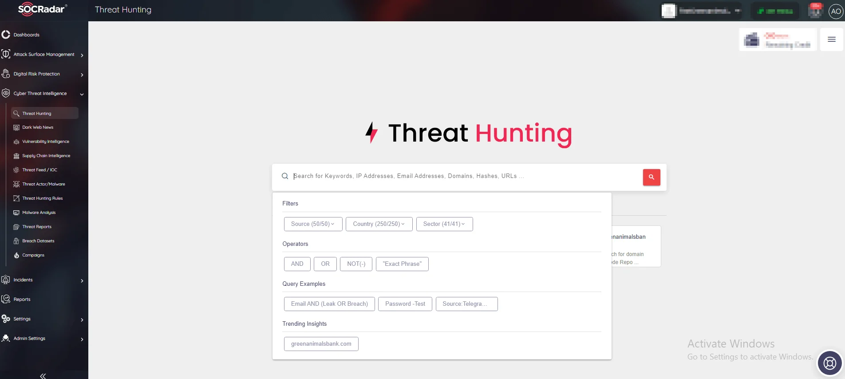The height and width of the screenshot is (379, 845).
Task: Insert the OR operator
Action: (325, 264)
